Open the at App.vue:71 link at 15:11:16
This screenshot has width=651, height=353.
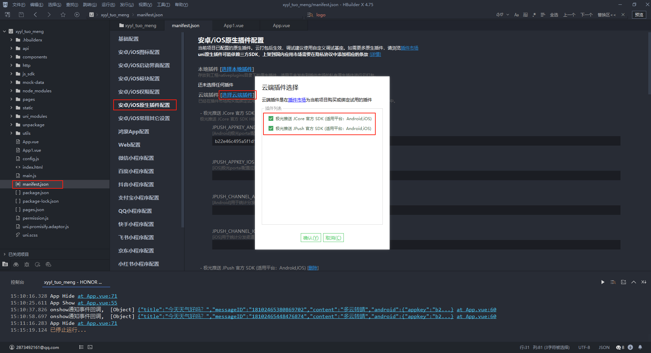[x=97, y=323]
